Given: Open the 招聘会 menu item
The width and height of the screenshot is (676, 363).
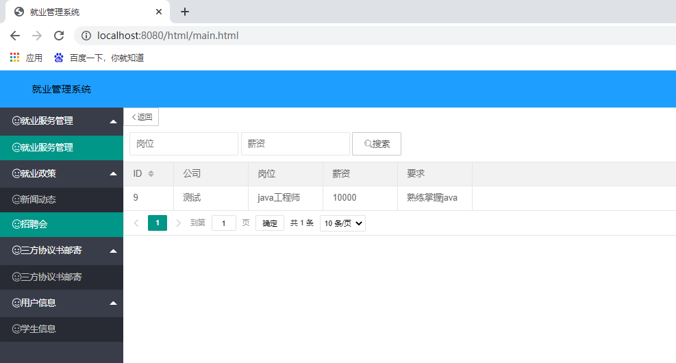Looking at the screenshot, I should click(62, 224).
